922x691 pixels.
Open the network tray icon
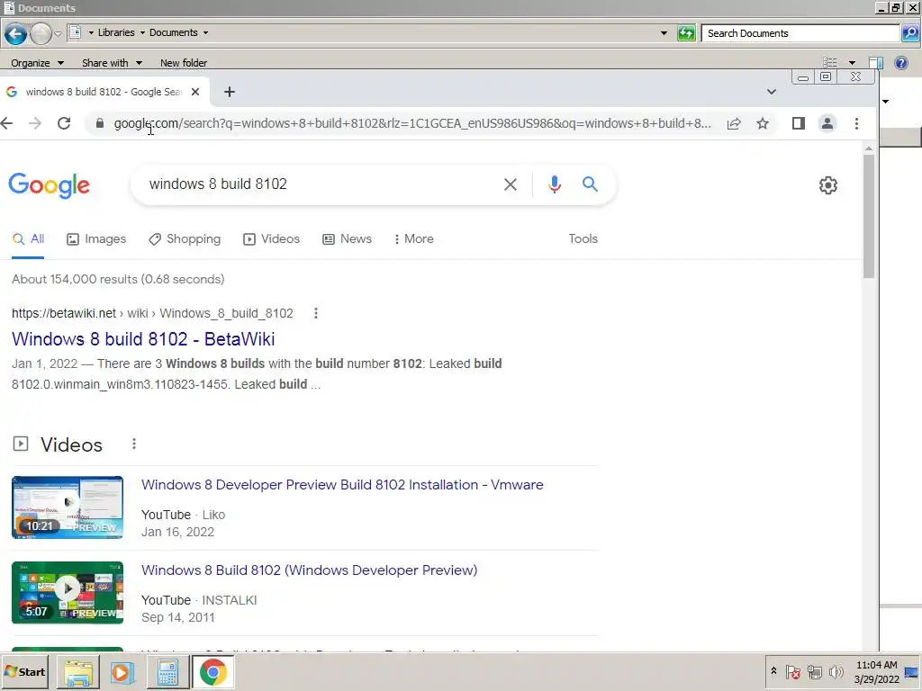pos(814,671)
